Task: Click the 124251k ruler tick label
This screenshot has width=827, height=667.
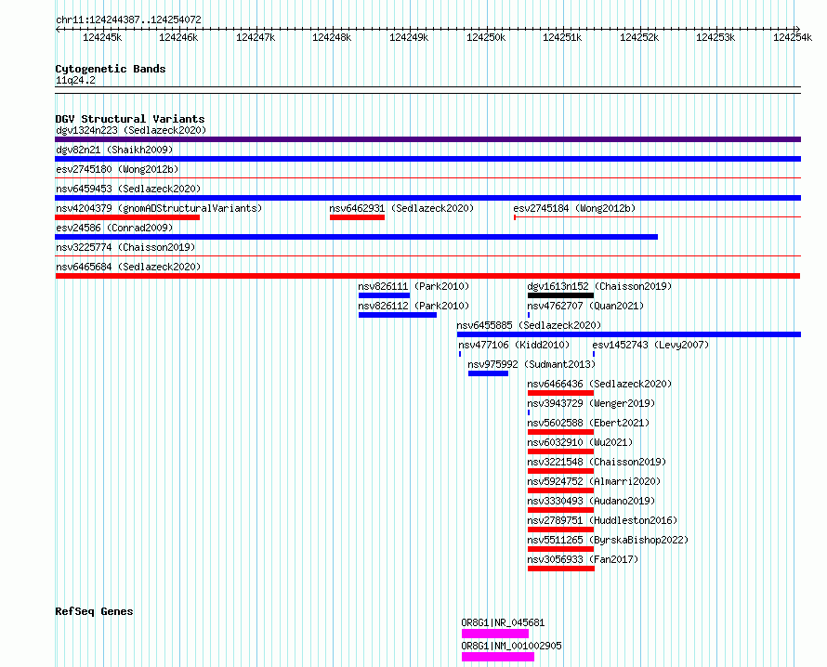Action: pos(563,37)
